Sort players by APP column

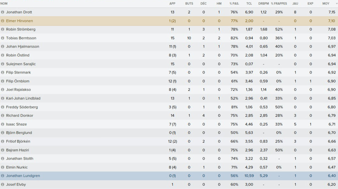point(172,4)
